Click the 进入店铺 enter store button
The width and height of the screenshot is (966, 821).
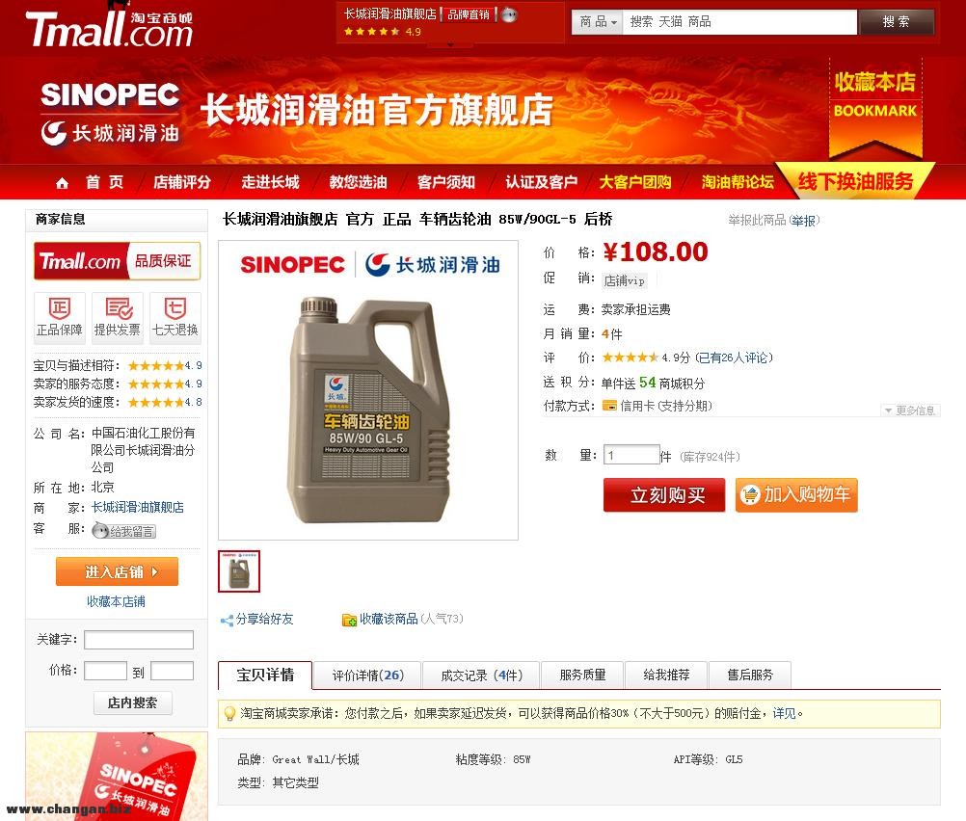(117, 571)
